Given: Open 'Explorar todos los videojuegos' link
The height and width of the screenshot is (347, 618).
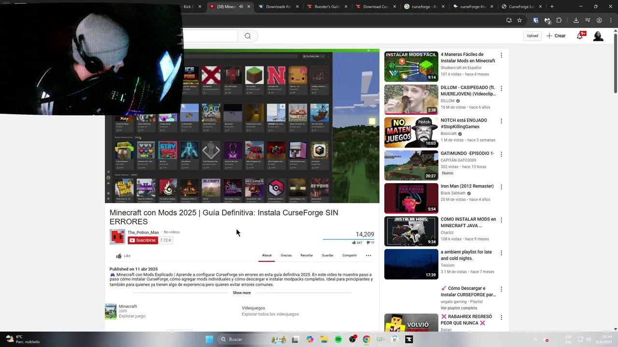Looking at the screenshot, I should (x=270, y=314).
